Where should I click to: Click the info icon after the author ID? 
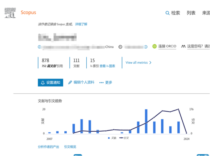point(146,47)
